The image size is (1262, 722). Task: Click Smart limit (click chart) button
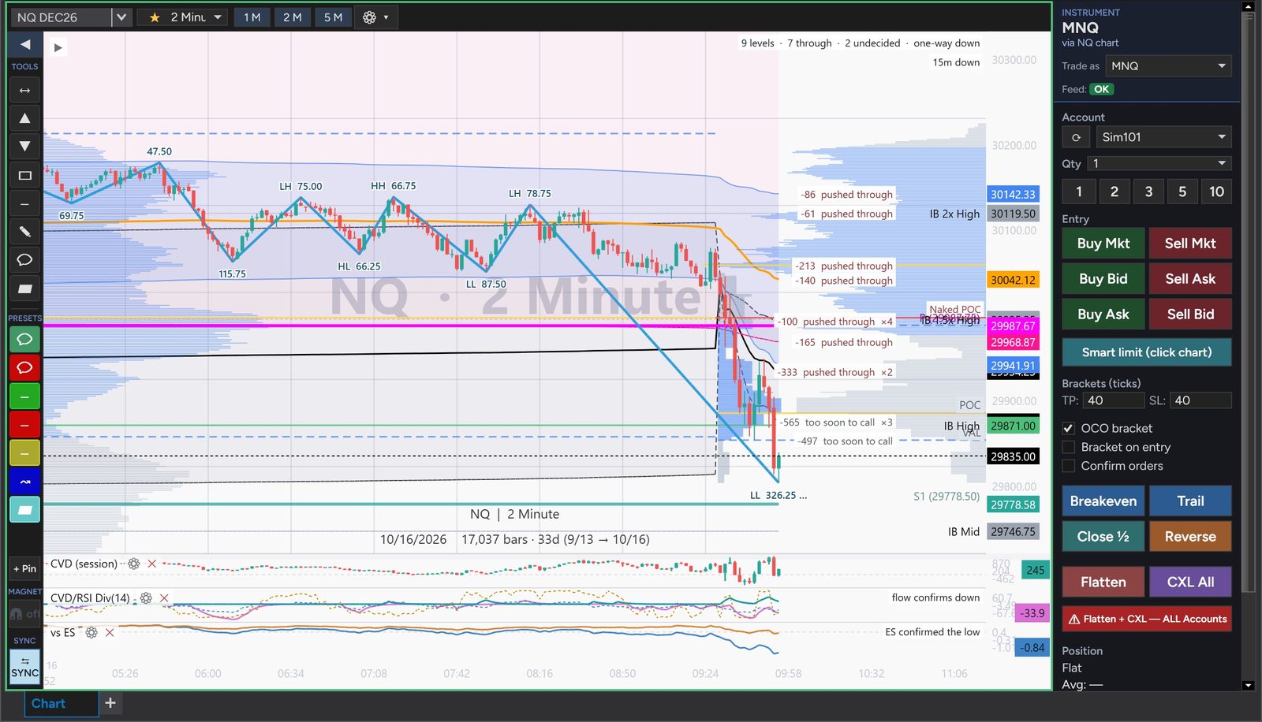(1147, 352)
